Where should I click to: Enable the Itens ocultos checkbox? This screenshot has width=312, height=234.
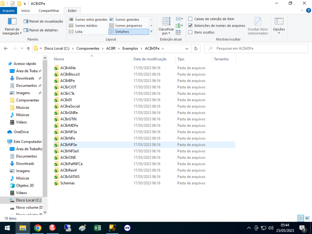190,32
